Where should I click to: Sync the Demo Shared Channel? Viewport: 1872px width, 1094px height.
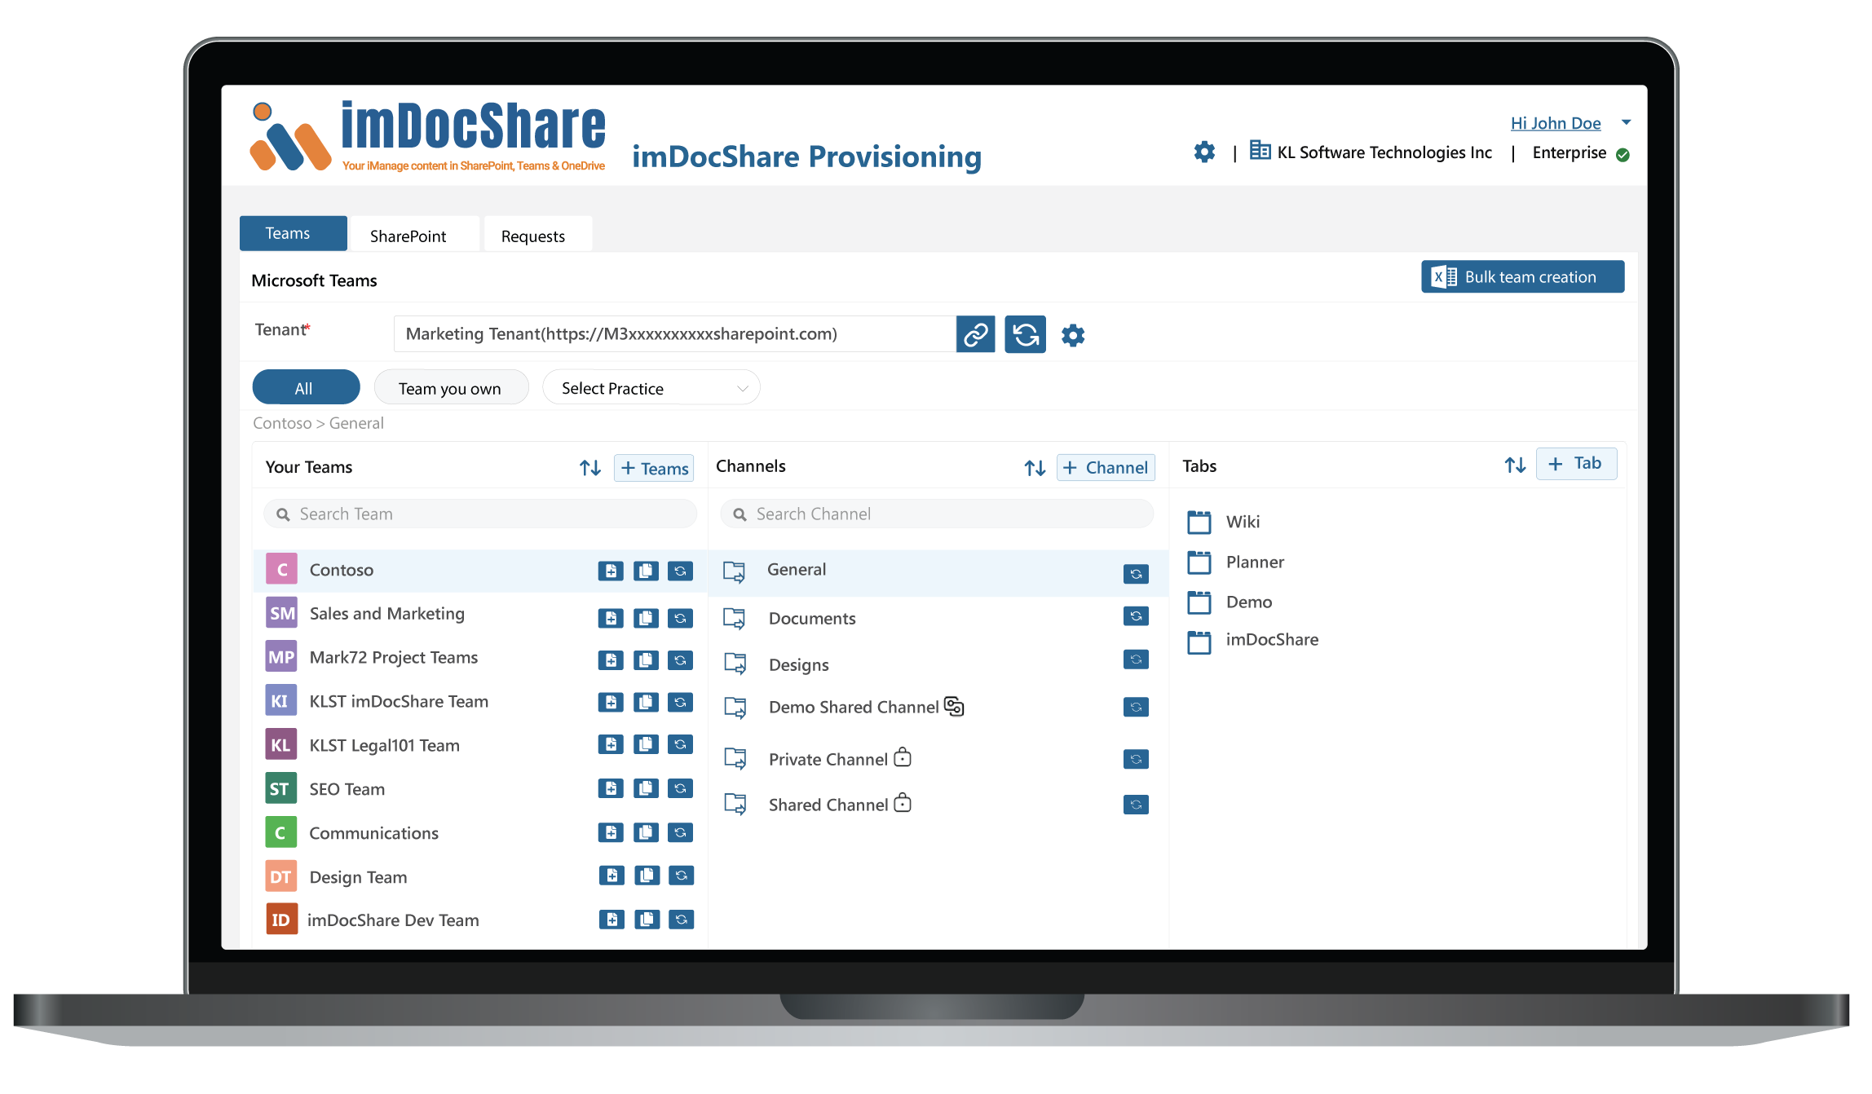point(1136,707)
